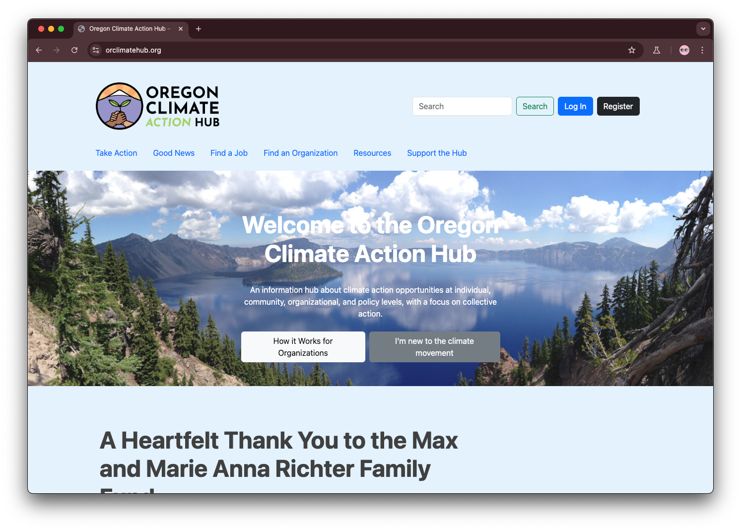Click the browser forward arrow
741x530 pixels.
(57, 50)
